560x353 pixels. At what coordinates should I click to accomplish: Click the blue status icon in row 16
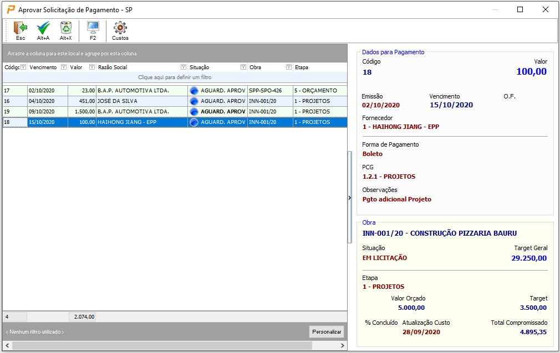pos(194,101)
